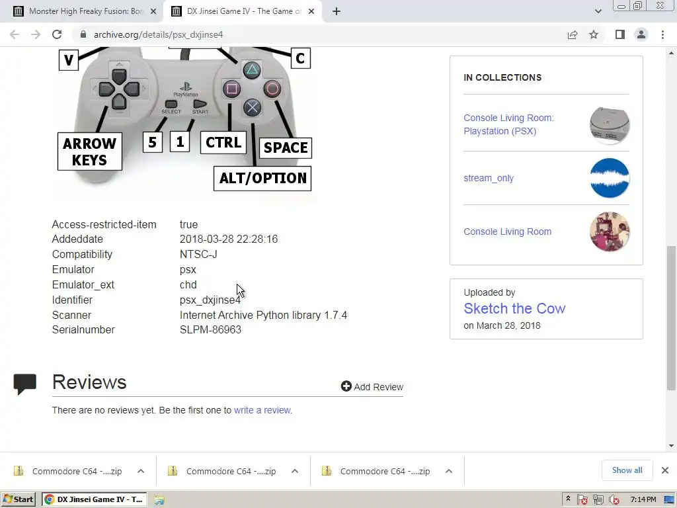Open uploader Sketch the Cow's profile
Image resolution: width=677 pixels, height=508 pixels.
coord(514,308)
